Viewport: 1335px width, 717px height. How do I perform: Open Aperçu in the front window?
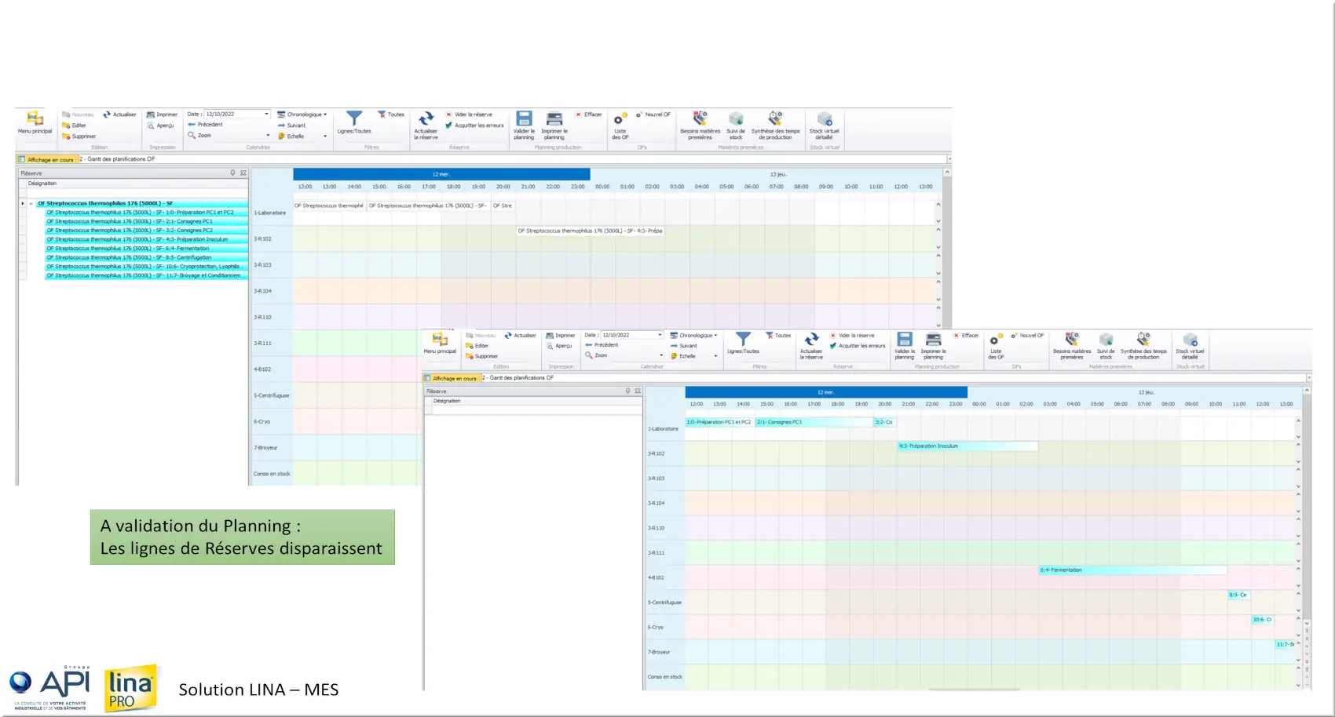(x=559, y=346)
